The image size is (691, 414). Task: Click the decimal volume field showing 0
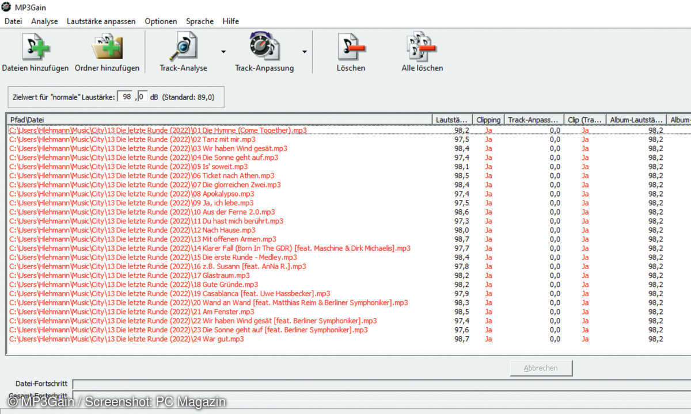143,97
